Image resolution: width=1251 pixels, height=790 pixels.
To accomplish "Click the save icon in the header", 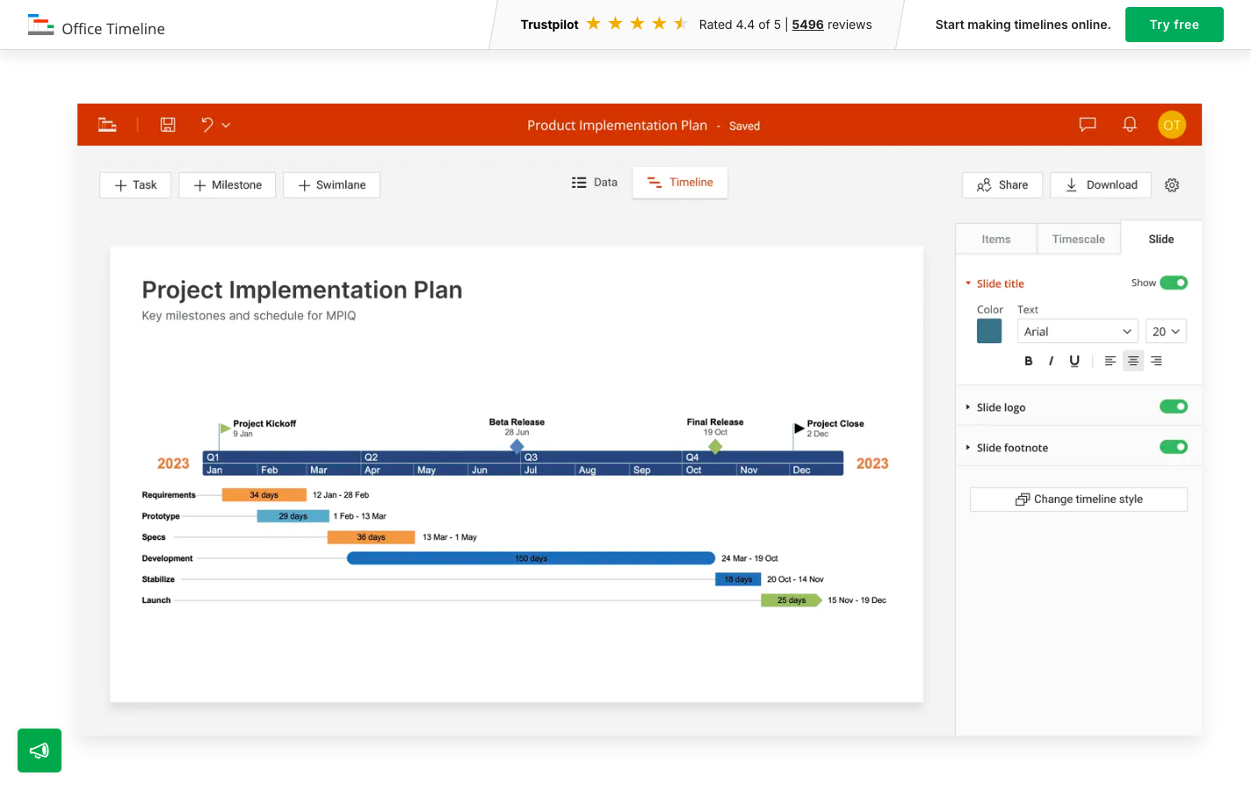I will tap(168, 125).
